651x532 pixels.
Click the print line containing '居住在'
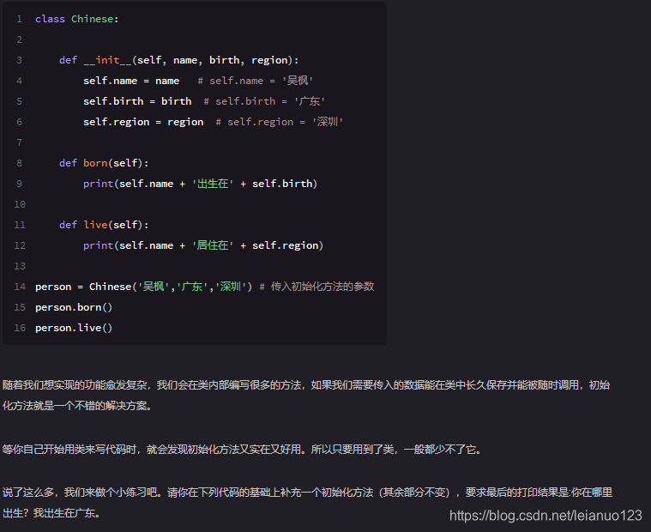(203, 245)
